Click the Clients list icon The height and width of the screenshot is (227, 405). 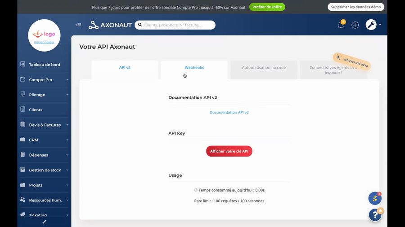pyautogui.click(x=23, y=109)
